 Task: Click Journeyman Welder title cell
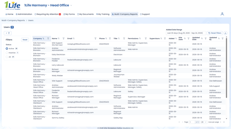click(119, 75)
